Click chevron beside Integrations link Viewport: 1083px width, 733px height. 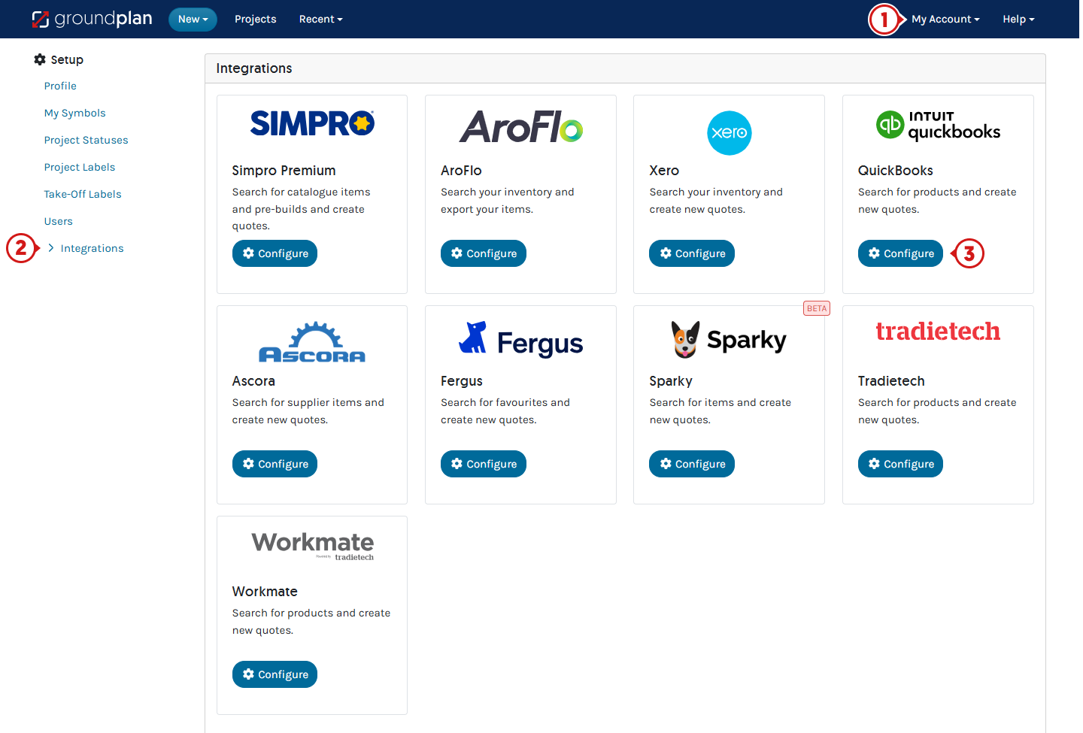click(51, 248)
